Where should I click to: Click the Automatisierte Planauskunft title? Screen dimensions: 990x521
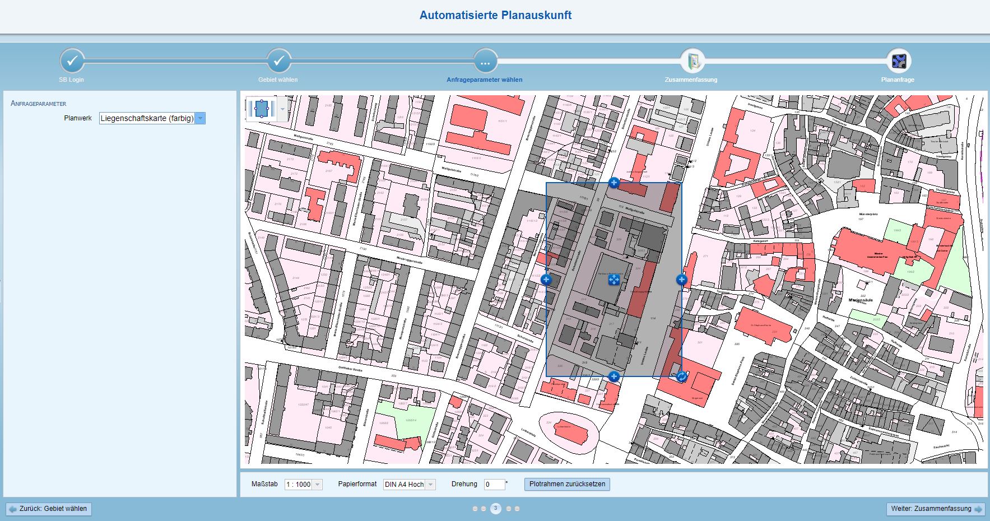[x=495, y=15]
